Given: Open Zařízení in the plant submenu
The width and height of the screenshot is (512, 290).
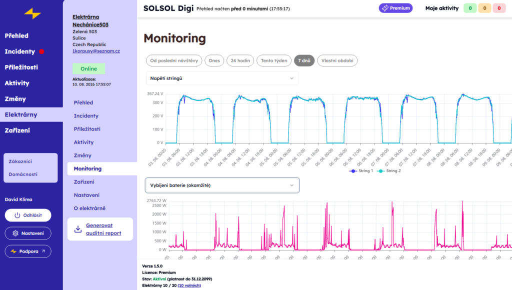Looking at the screenshot, I should [x=84, y=182].
